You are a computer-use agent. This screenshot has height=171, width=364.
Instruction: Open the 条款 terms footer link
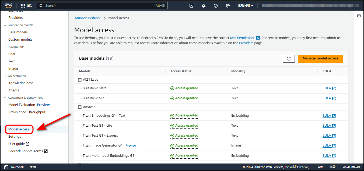coord(332,167)
